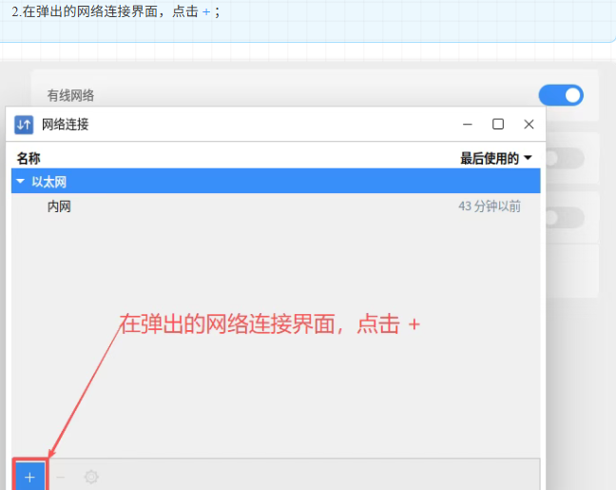This screenshot has width=616, height=490.
Task: Select the 内网 connection entry
Action: click(x=59, y=206)
